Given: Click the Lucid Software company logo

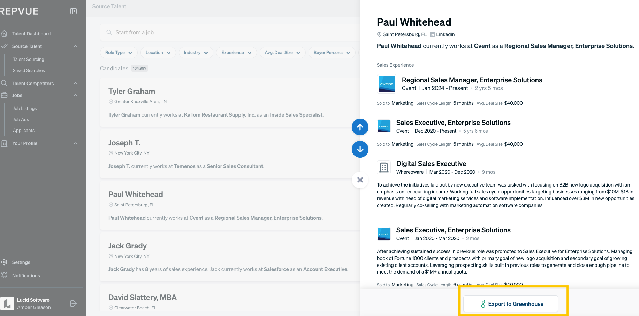Looking at the screenshot, I should pyautogui.click(x=7, y=303).
